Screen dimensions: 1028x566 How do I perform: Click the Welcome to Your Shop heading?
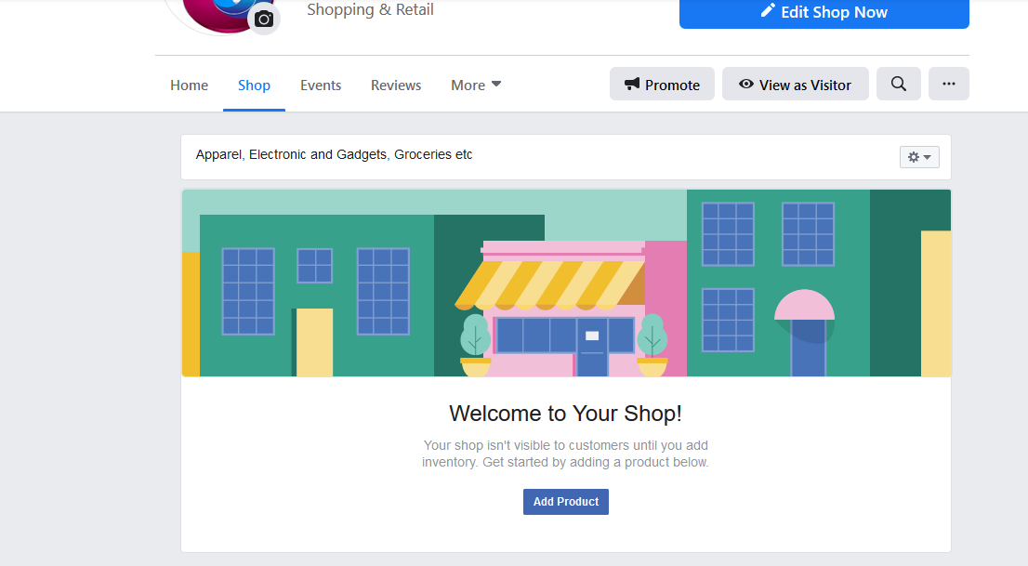[x=566, y=414]
